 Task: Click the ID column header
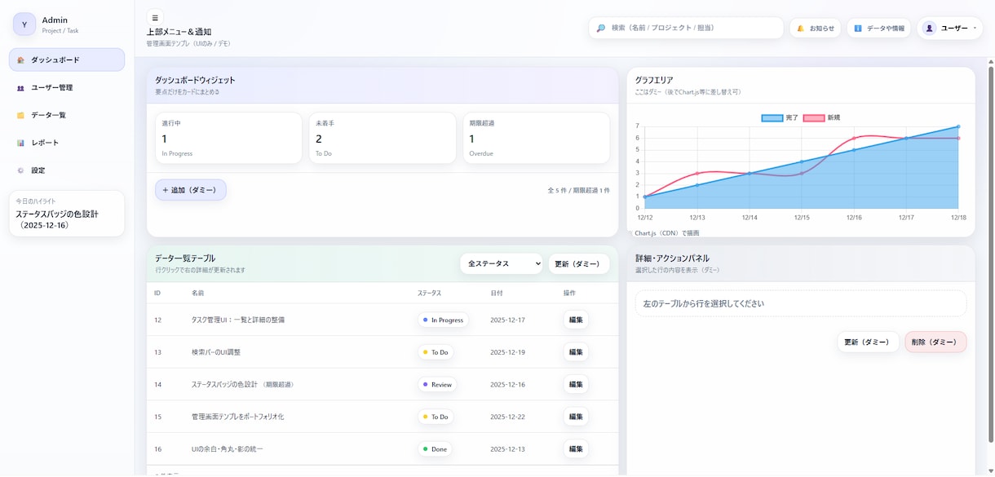pyautogui.click(x=157, y=293)
